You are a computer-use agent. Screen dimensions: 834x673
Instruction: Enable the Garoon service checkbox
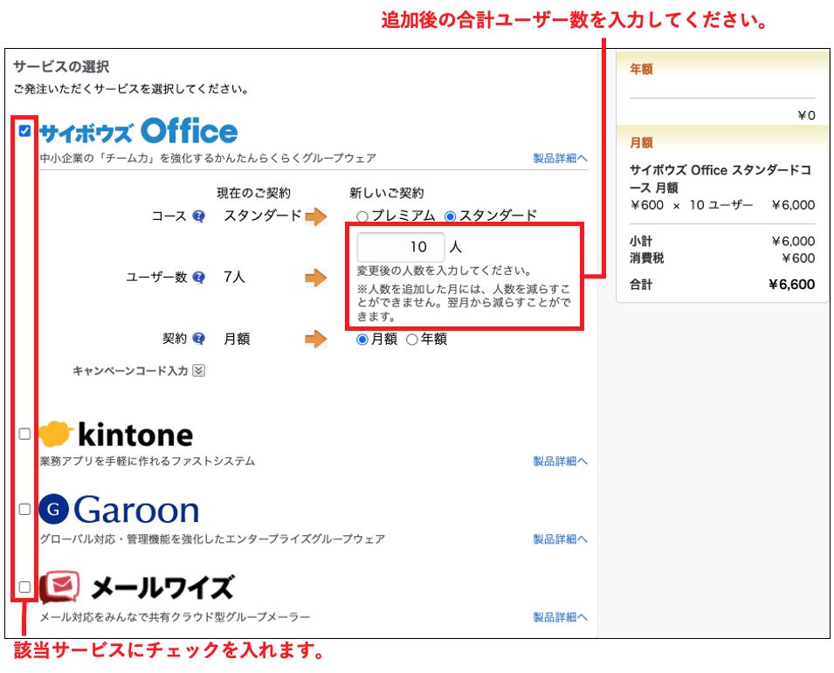click(x=24, y=509)
